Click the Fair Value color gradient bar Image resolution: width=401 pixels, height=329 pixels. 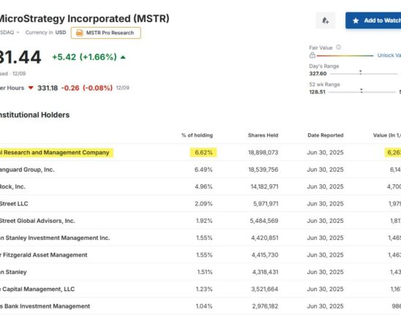point(345,56)
